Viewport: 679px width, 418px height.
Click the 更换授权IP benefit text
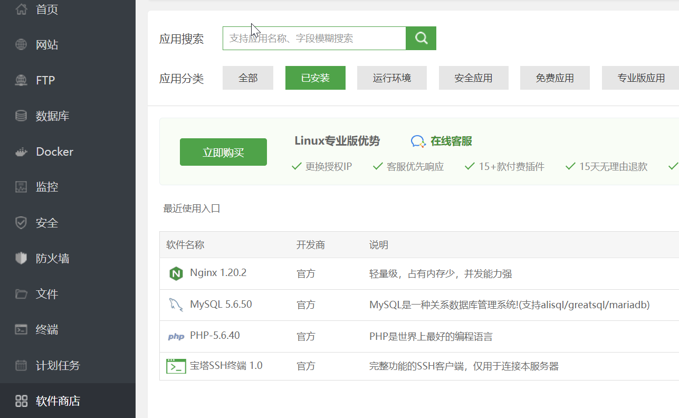click(329, 167)
